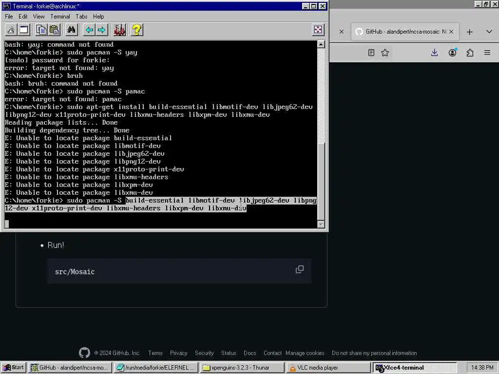The width and height of the screenshot is (499, 374).
Task: Paste clipboard using terminal toolbar icon
Action: coord(55,30)
